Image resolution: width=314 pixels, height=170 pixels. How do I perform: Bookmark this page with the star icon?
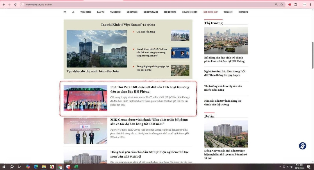[281, 5]
